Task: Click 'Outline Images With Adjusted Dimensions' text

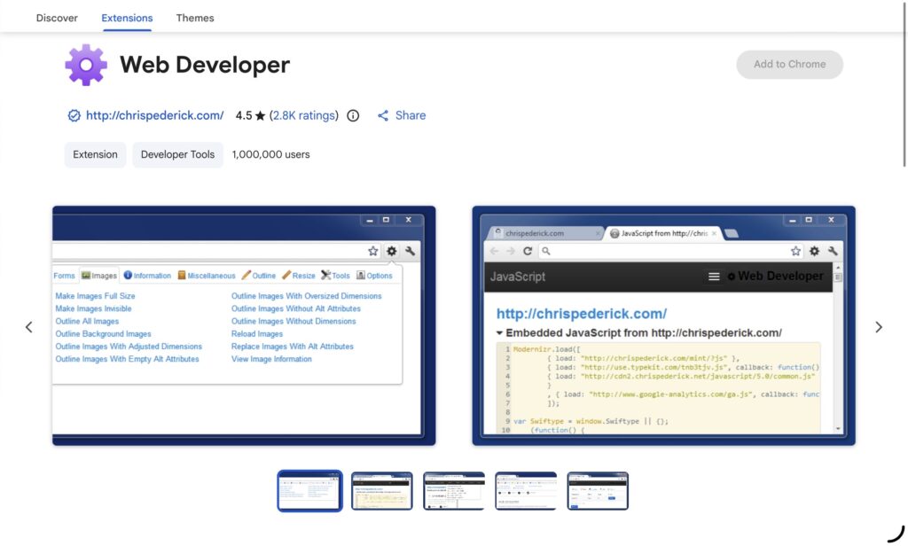Action: click(x=129, y=347)
